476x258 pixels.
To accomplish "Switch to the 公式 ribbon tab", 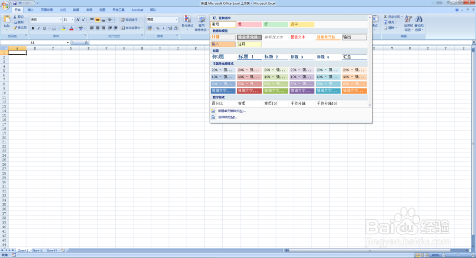I will (63, 10).
